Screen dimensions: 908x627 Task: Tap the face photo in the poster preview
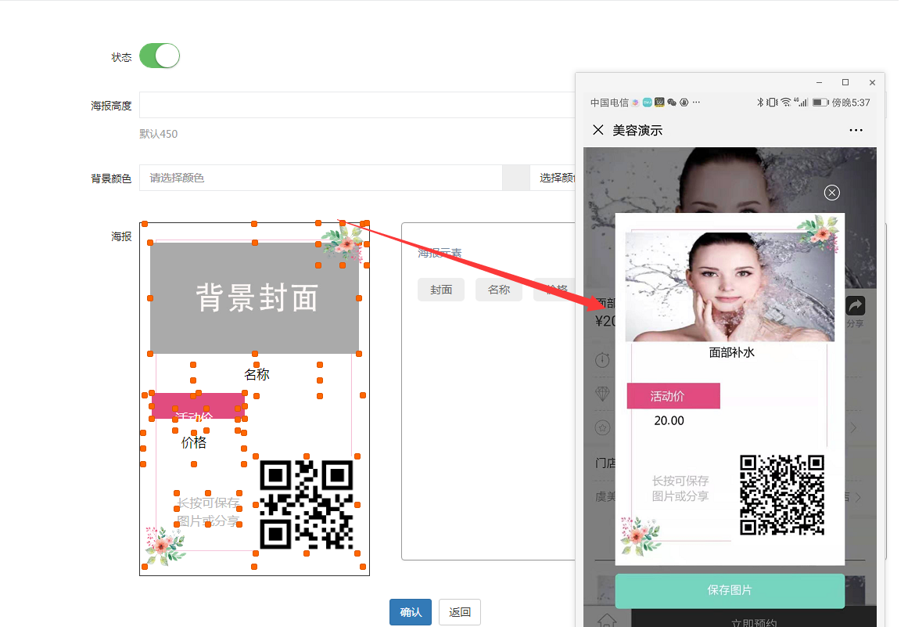tap(730, 286)
